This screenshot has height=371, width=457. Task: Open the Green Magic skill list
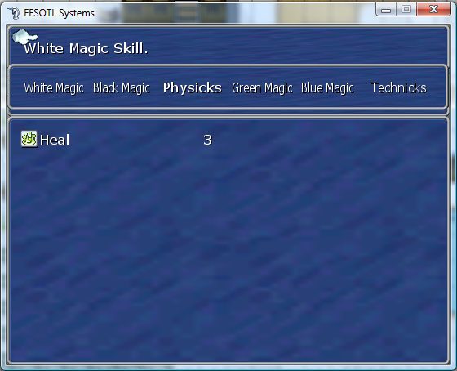(x=262, y=88)
